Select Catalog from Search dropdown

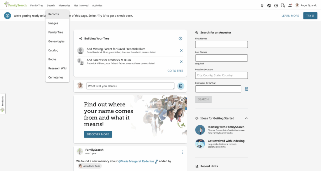(57, 50)
